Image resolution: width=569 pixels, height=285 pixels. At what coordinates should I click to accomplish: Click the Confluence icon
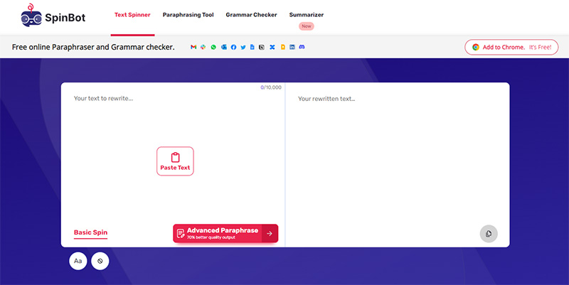[272, 47]
